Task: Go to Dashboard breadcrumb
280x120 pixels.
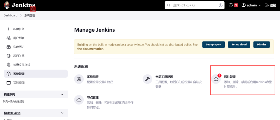Action: pyautogui.click(x=11, y=16)
